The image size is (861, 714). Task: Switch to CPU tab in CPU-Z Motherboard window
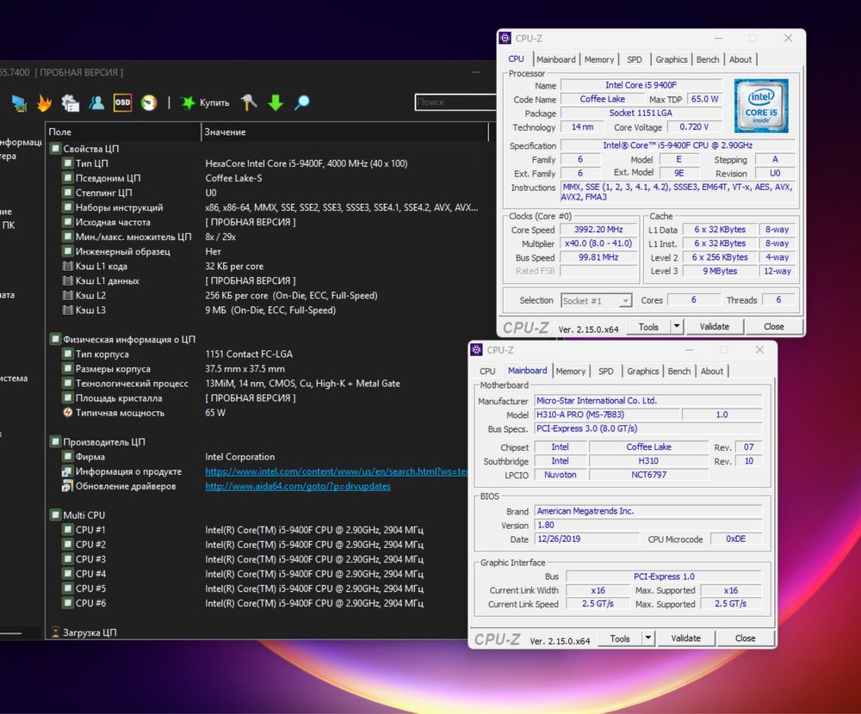(487, 371)
